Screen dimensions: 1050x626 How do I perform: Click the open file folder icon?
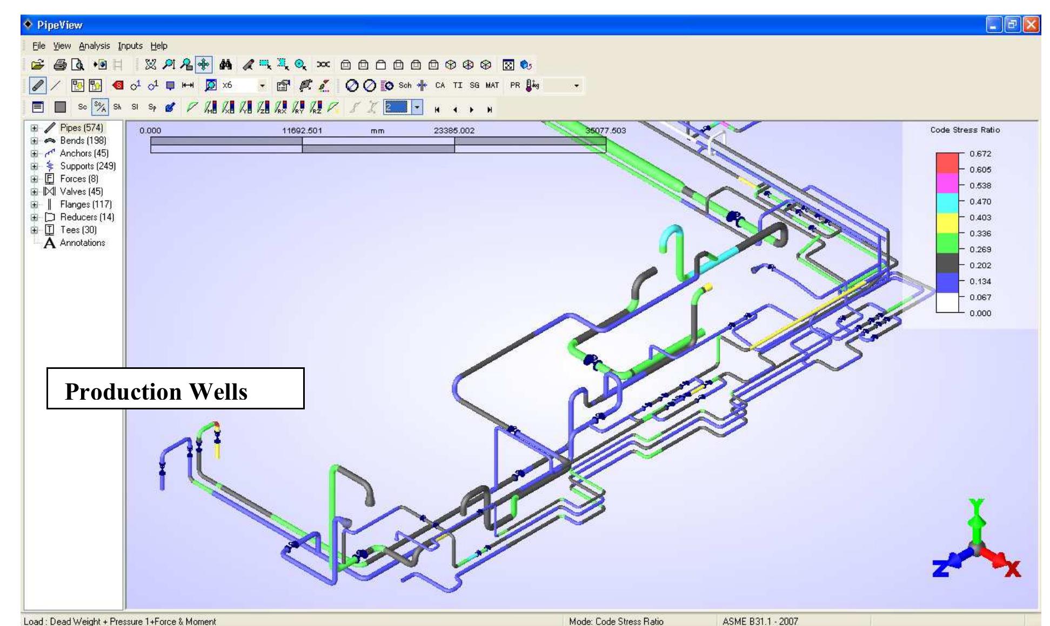(x=37, y=65)
